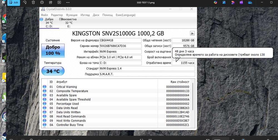Open the three-dot more options menu
The width and height of the screenshot is (278, 140).
point(68,3)
